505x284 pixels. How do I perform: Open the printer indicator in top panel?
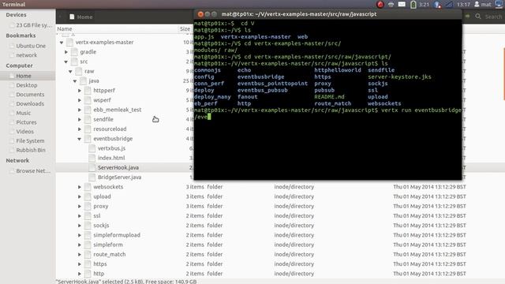pos(391,5)
